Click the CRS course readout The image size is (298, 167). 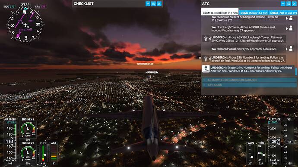41,6
